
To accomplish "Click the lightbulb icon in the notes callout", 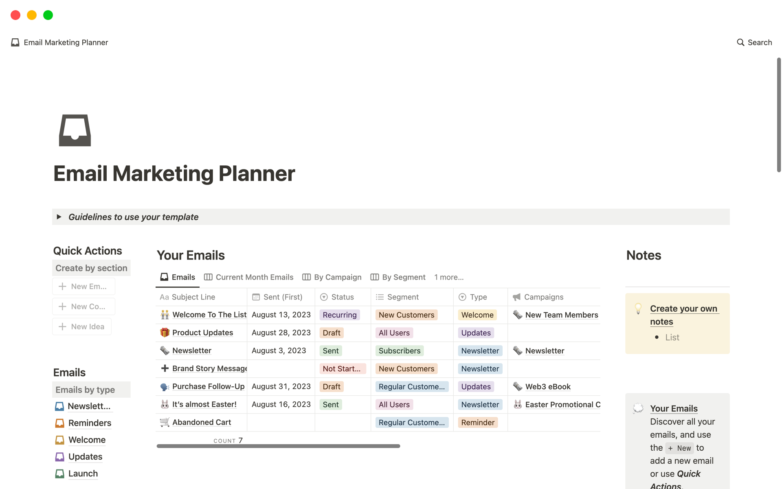I will tap(638, 308).
